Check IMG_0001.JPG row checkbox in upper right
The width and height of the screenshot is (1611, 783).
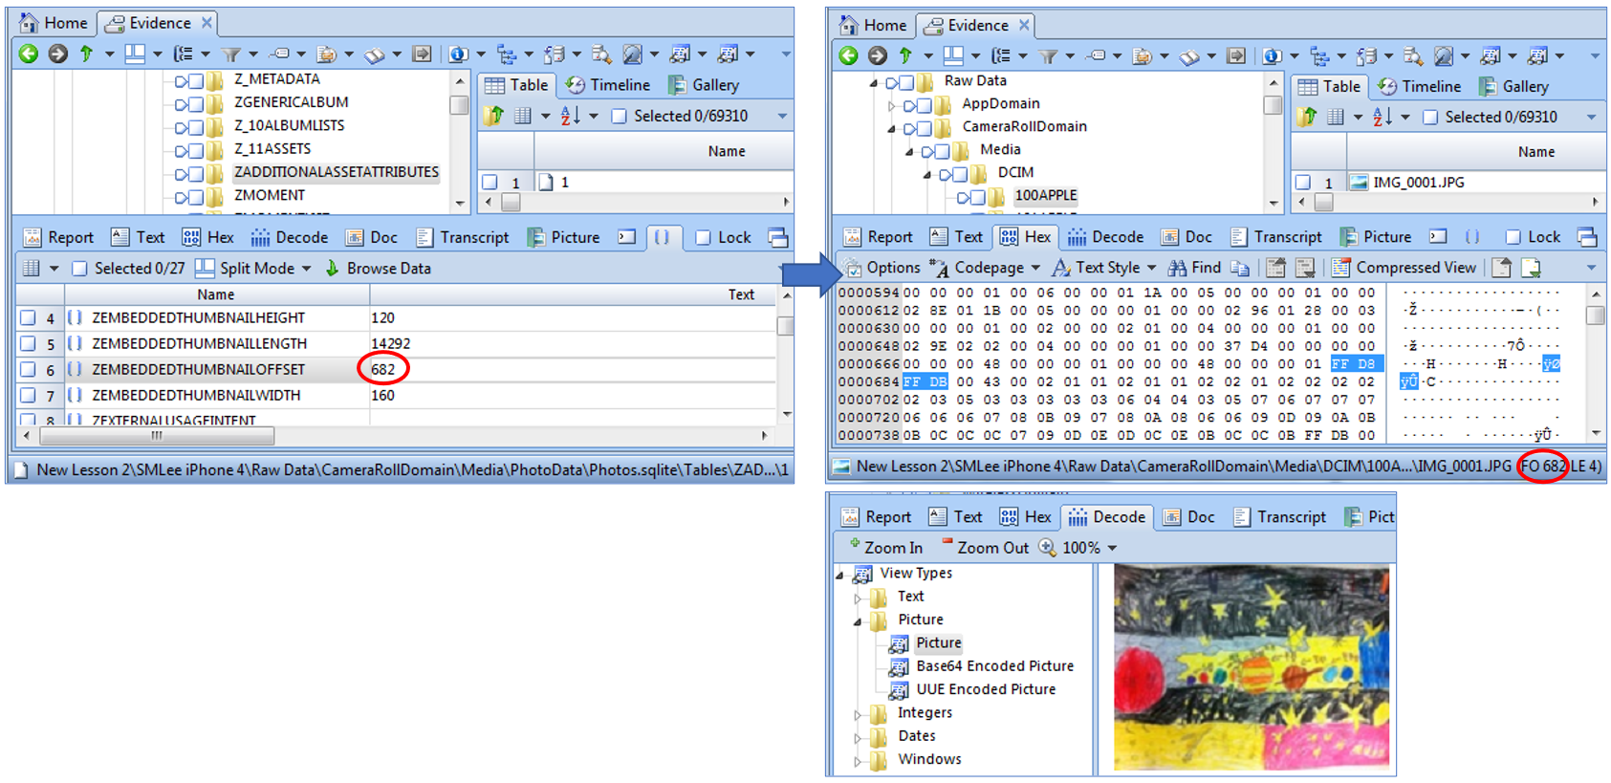point(1303,183)
